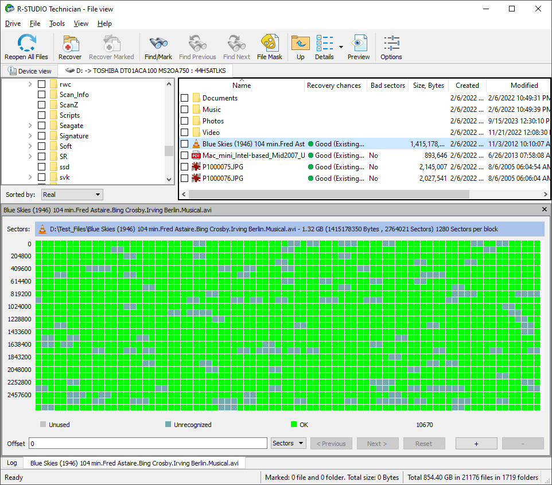Mark the Blue Skies avi file checkbox
552x485 pixels.
184,143
